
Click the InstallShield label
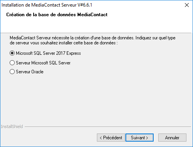tap(12, 127)
